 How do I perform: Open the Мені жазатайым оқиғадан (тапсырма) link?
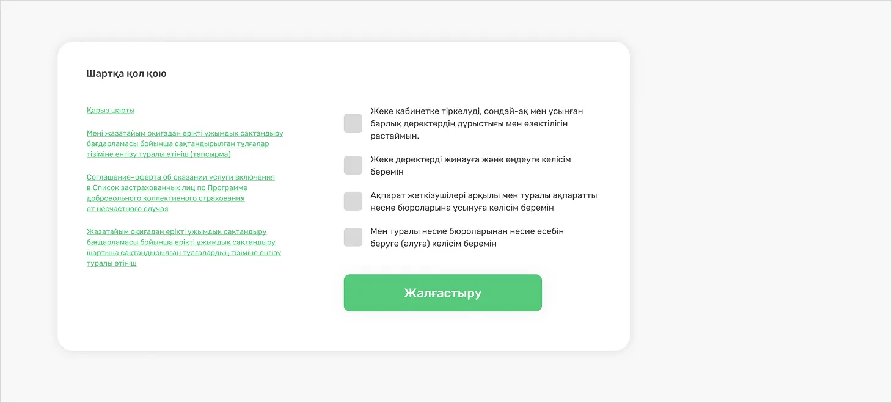point(185,143)
